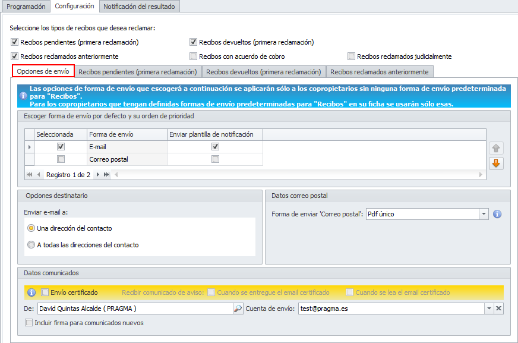Open Recibos reclamados anteriormente sub-tab
This screenshot has height=343, width=518.
pos(380,72)
